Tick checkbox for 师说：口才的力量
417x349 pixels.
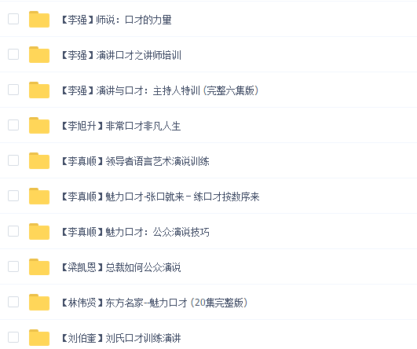13,19
